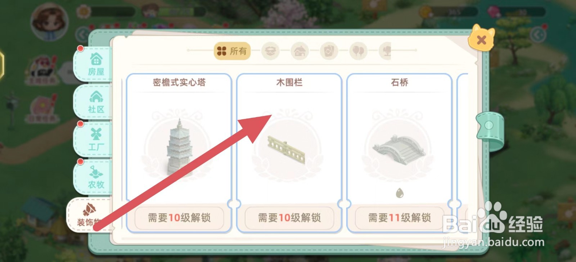Select the 装饰物 (Decorations) side tab
The image size is (576, 262).
pyautogui.click(x=90, y=214)
